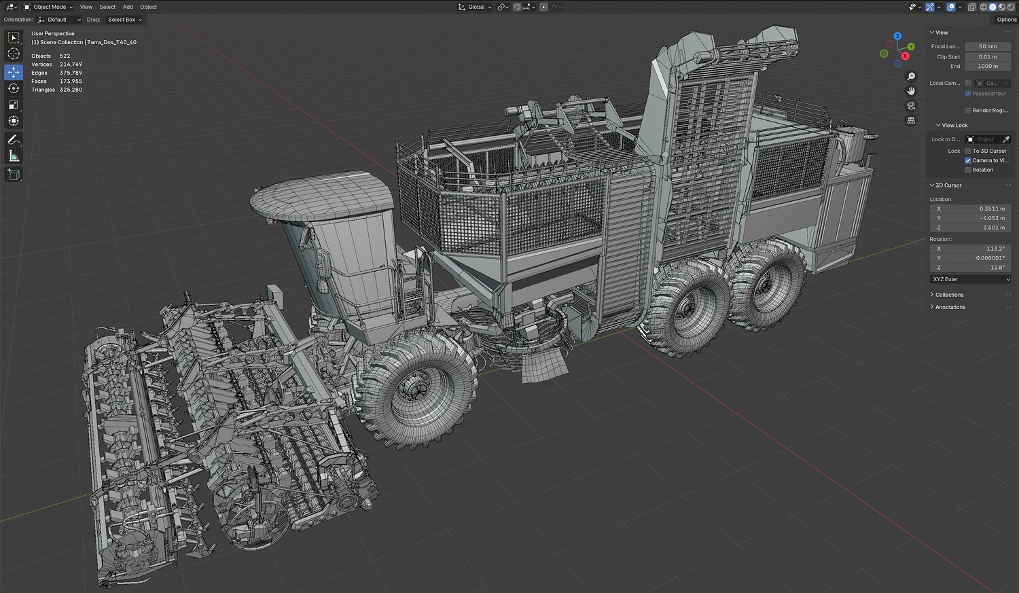Toggle proportional editing

[543, 7]
